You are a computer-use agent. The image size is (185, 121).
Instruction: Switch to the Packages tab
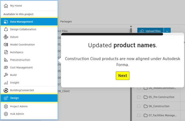[66, 22]
